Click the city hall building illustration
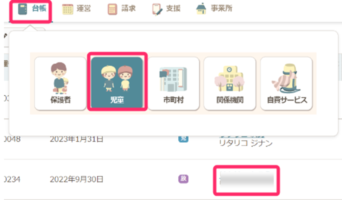Viewport: 342px width, 200px height. pyautogui.click(x=174, y=79)
